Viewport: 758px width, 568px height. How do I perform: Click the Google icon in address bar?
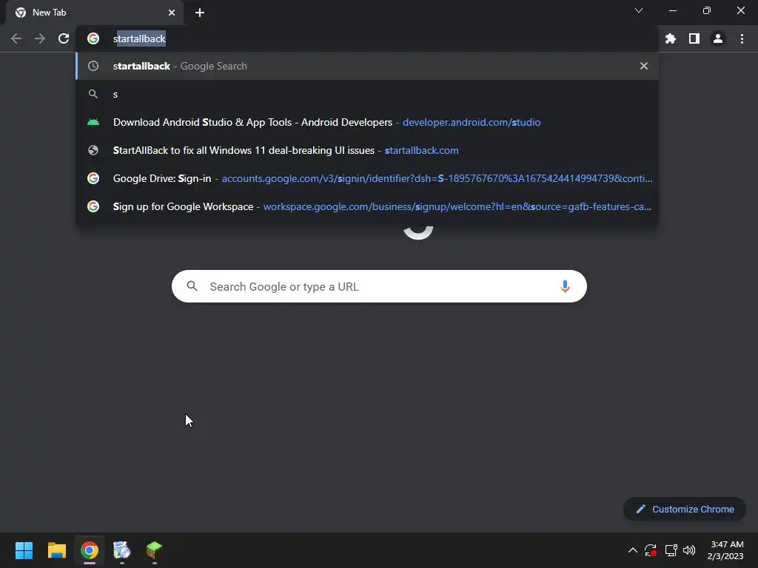pyautogui.click(x=93, y=38)
